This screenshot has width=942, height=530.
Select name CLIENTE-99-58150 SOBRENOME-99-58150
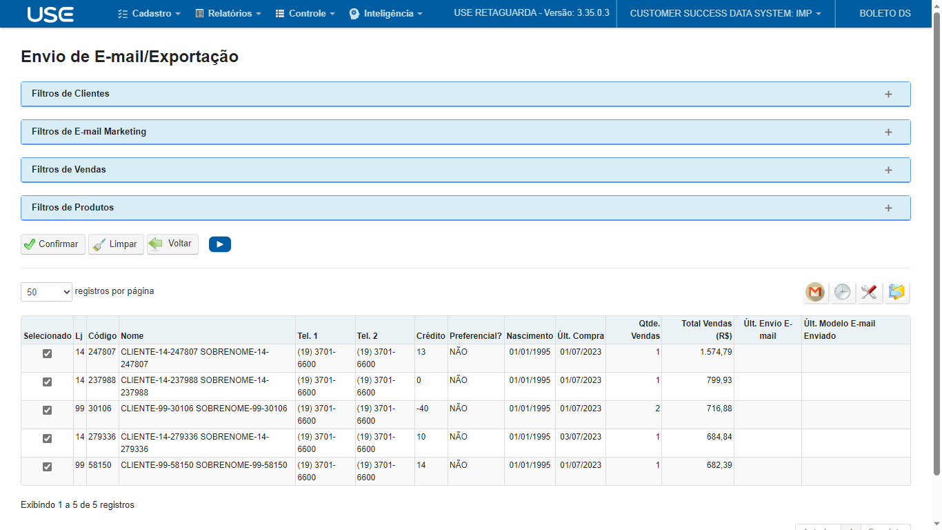[203, 465]
